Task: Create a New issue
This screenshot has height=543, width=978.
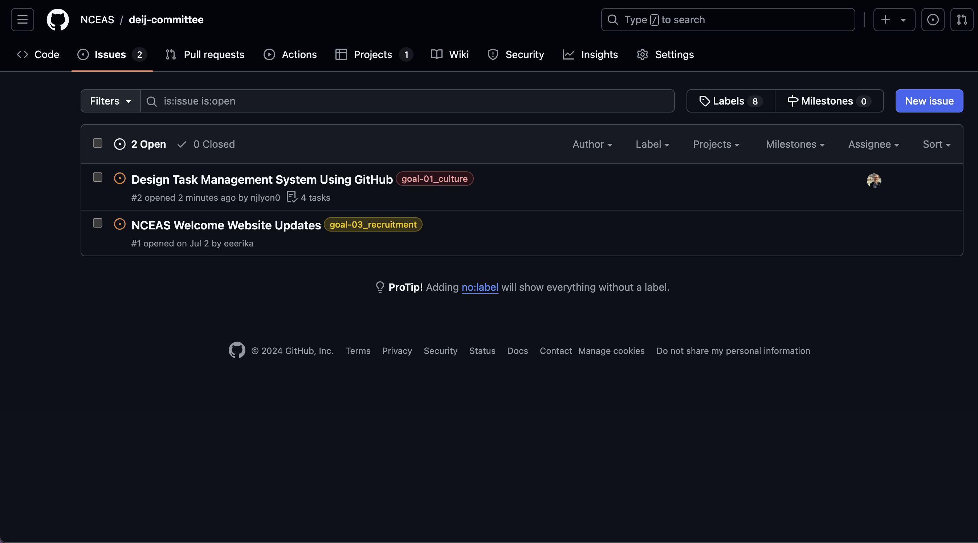Action: 929,101
